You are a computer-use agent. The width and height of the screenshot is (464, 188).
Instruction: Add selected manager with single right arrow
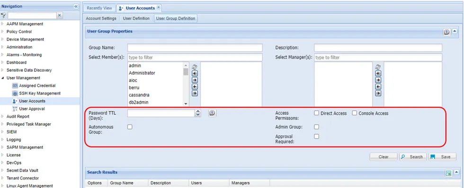click(378, 80)
